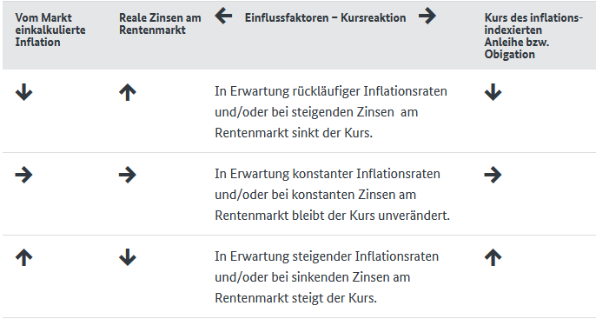Click the left arrow beside Einflussfaktoren header
Image resolution: width=596 pixels, height=319 pixels.
[223, 17]
